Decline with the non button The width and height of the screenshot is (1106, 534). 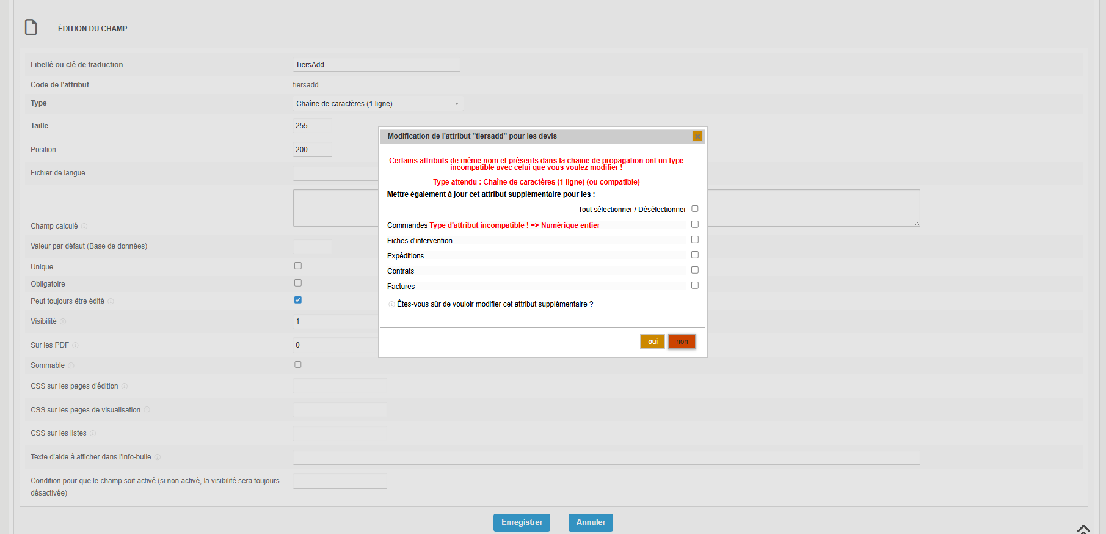(x=682, y=342)
